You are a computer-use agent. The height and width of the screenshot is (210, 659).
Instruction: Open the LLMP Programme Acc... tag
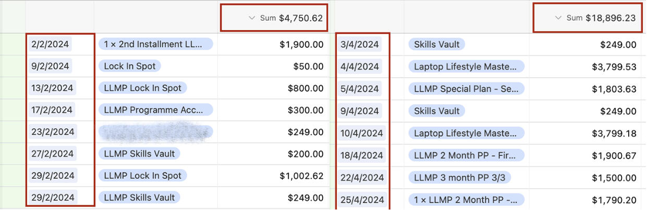[155, 110]
